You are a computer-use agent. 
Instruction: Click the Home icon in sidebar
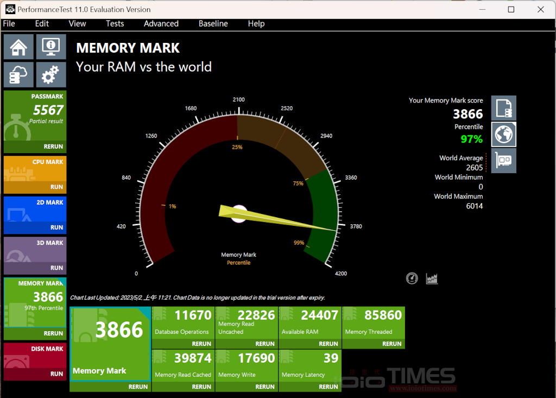pos(18,47)
